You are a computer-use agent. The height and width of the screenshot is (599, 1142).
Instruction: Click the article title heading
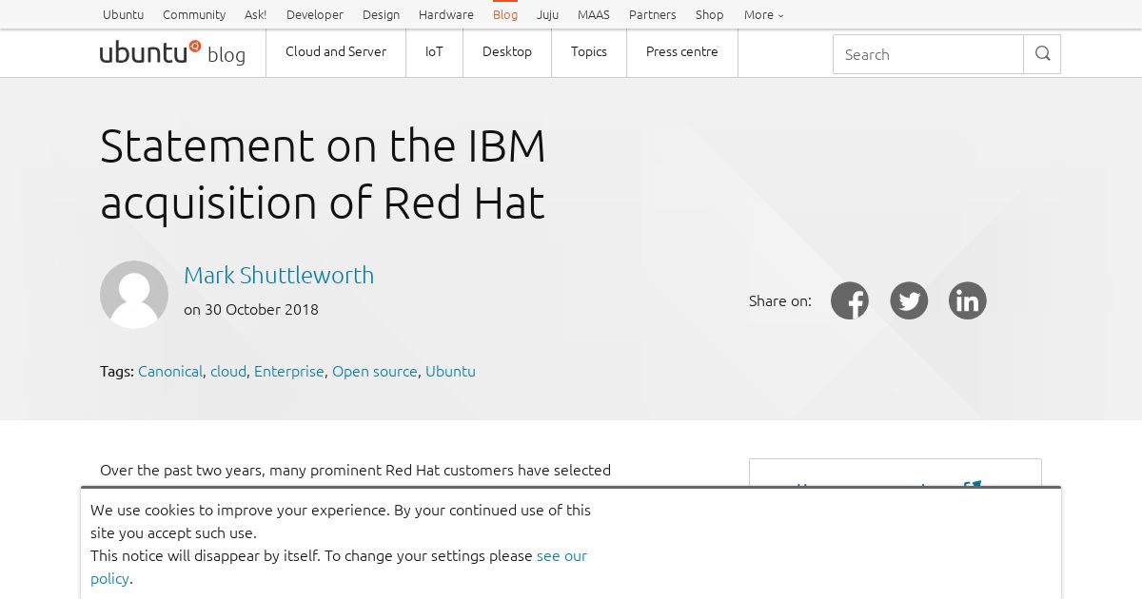coord(324,174)
